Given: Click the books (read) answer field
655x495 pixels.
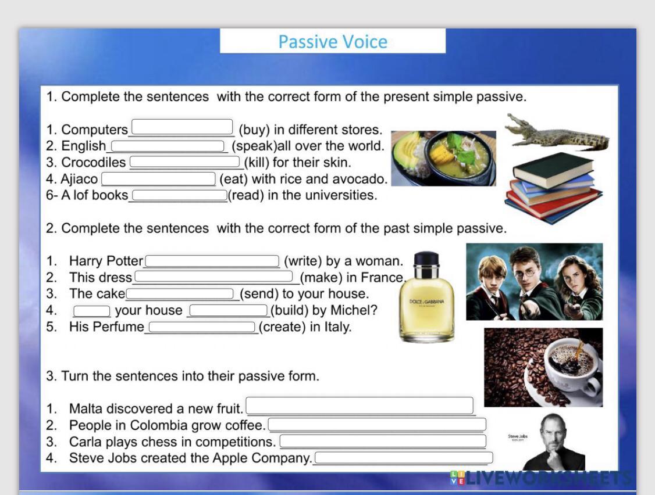Looking at the screenshot, I should pos(180,195).
